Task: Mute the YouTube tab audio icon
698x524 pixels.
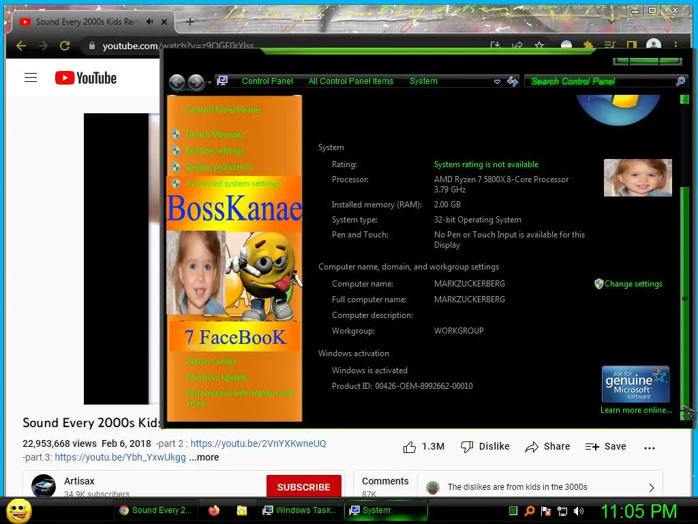Action: [150, 21]
